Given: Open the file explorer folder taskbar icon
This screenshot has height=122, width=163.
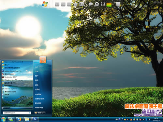Looking at the screenshot, I should pos(27,119).
